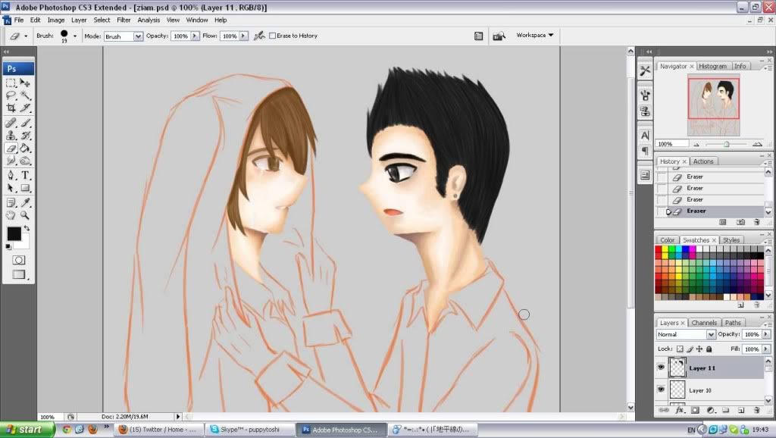Viewport: 776px width, 438px height.
Task: Open the layer Opacity slider arrow
Action: click(x=766, y=335)
